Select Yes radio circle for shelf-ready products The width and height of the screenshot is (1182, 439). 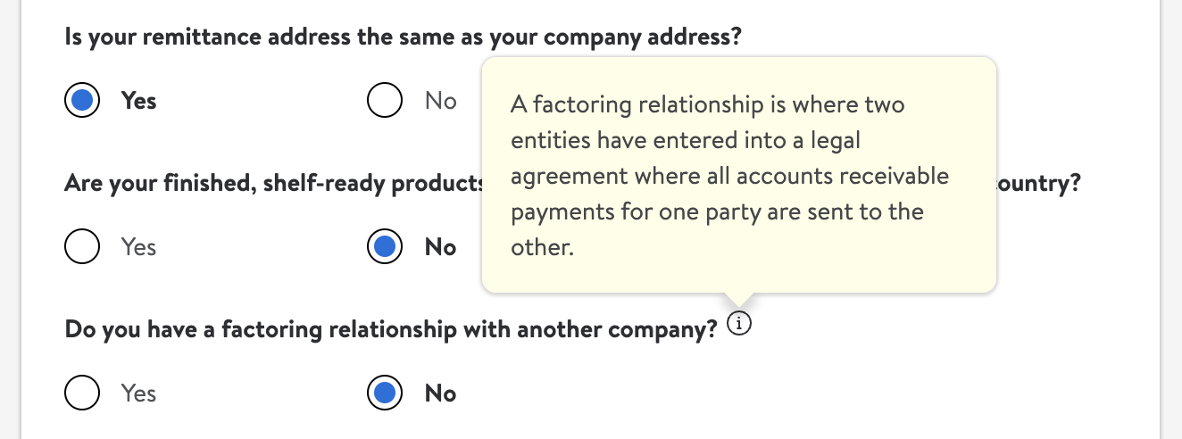(x=82, y=247)
